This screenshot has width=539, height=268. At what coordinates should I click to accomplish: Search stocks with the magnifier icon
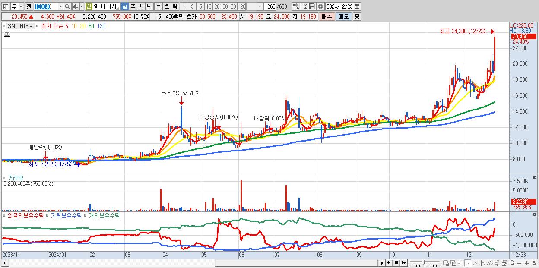coord(67,6)
